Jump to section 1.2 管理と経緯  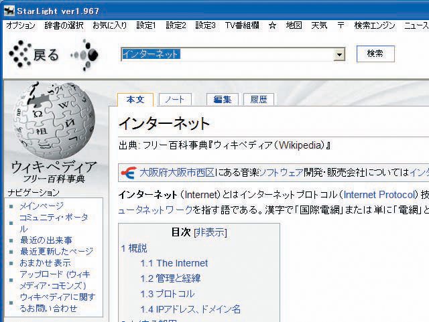[x=170, y=278]
